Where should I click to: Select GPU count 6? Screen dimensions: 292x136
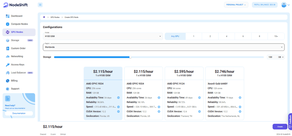(x=243, y=36)
